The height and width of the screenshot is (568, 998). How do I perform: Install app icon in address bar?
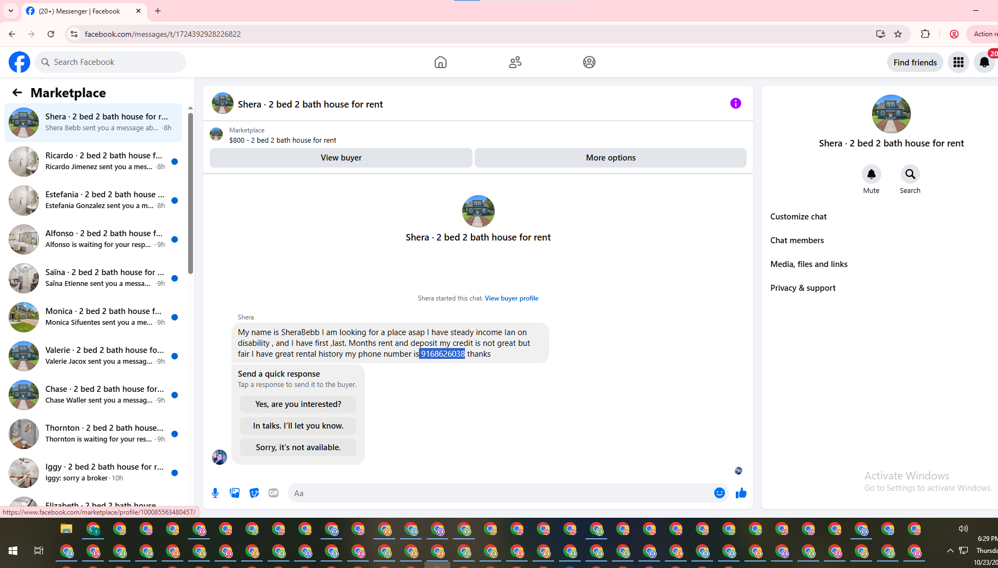[x=881, y=34]
